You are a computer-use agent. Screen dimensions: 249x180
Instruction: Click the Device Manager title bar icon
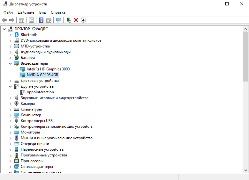pos(5,4)
